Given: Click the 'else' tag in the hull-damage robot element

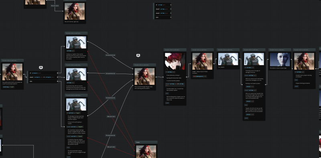Looking at the screenshot, I should 246,105.
